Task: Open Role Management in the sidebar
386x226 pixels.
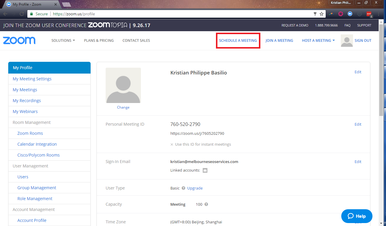Action: tap(35, 199)
